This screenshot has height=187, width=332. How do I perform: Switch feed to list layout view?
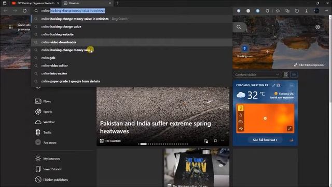294,74
